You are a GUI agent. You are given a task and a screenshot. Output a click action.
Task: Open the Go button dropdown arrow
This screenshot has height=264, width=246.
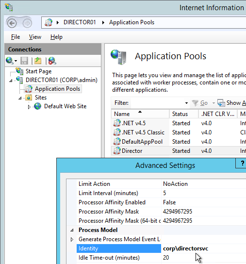click(213, 103)
